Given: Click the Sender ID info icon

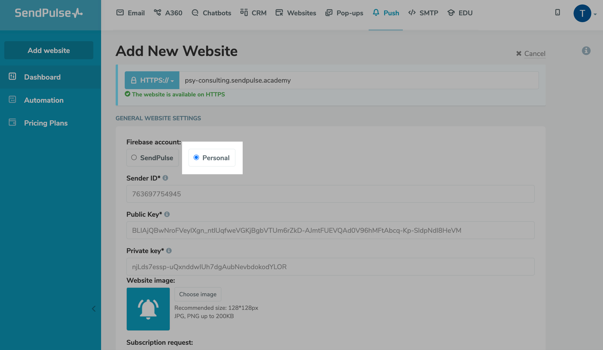Looking at the screenshot, I should tap(165, 178).
